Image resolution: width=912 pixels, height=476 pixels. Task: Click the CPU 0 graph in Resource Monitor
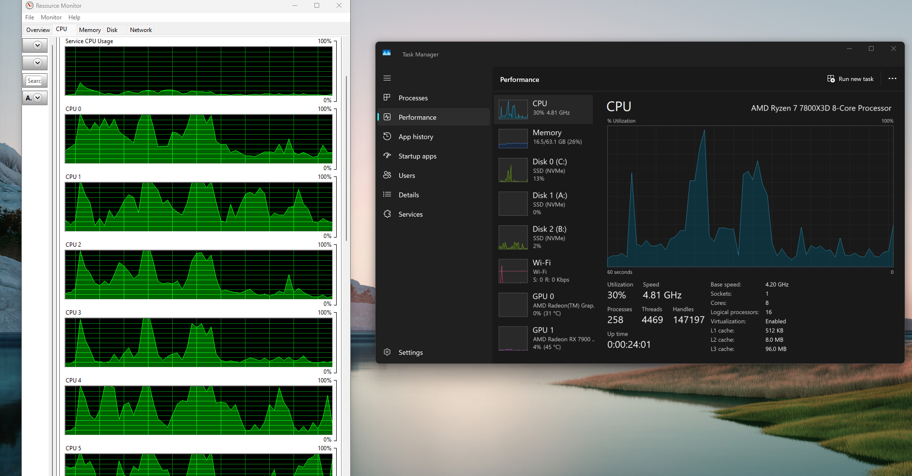[x=198, y=139]
